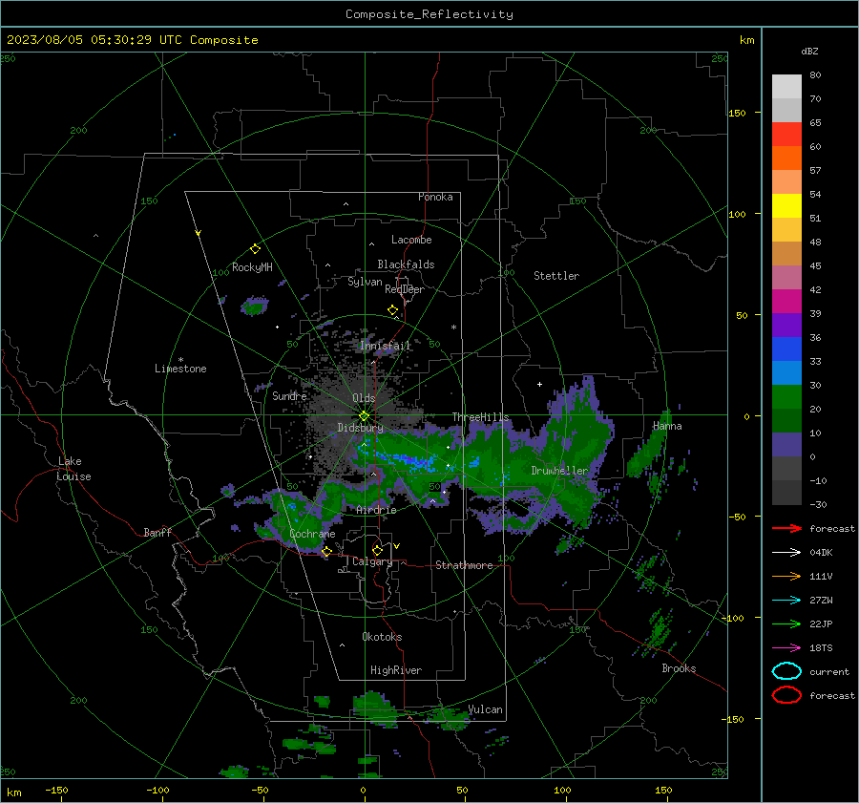Click the Limestone label
Screen dimensions: 859x803
pyautogui.click(x=180, y=369)
